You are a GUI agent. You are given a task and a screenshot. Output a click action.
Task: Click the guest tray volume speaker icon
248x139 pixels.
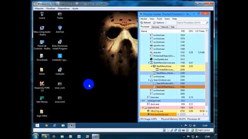(x=195, y=125)
